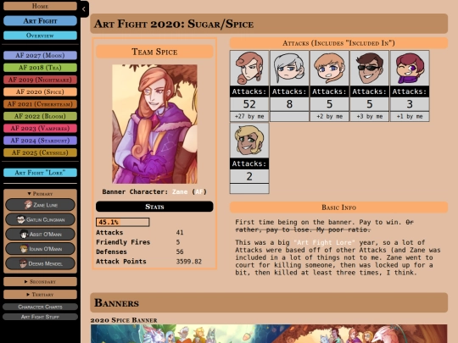Click the "2020 Spice Banner" caption
Viewport: 458px width, 343px height.
124,320
